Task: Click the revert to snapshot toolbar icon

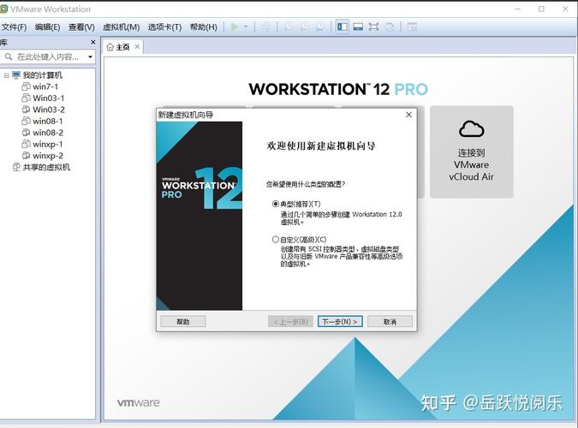Action: click(304, 27)
